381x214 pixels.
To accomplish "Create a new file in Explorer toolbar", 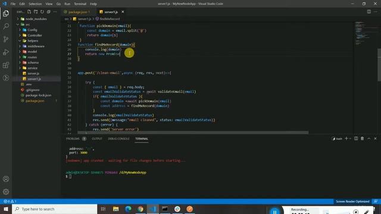I will coord(29,12).
